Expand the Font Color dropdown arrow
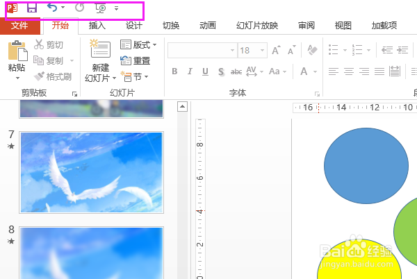Viewport: 417px width, 279px height. 315,71
